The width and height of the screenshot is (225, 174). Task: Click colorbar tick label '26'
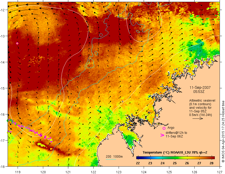(187, 163)
